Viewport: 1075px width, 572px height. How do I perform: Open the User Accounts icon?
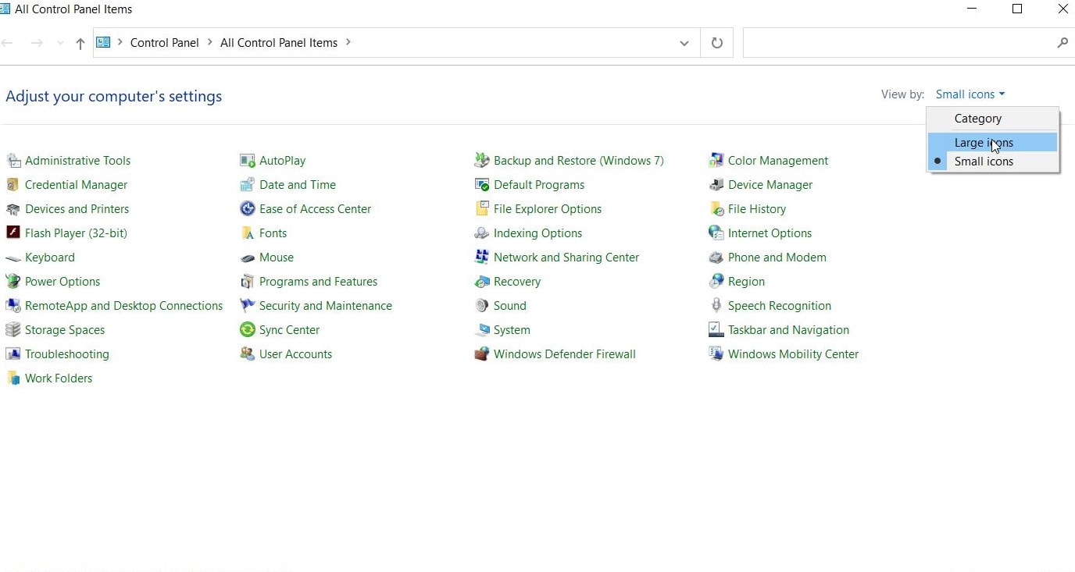coord(248,354)
